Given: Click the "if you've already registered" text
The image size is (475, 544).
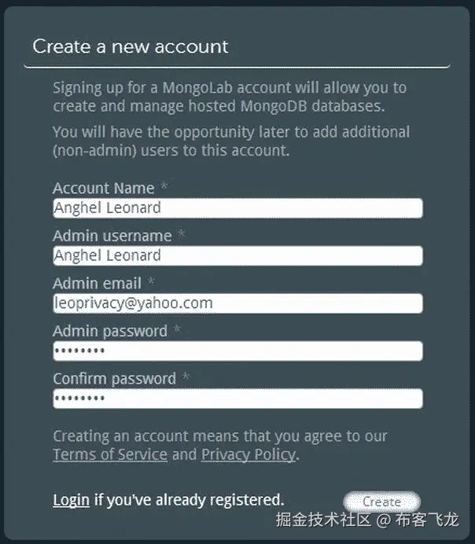Looking at the screenshot, I should pos(189,499).
